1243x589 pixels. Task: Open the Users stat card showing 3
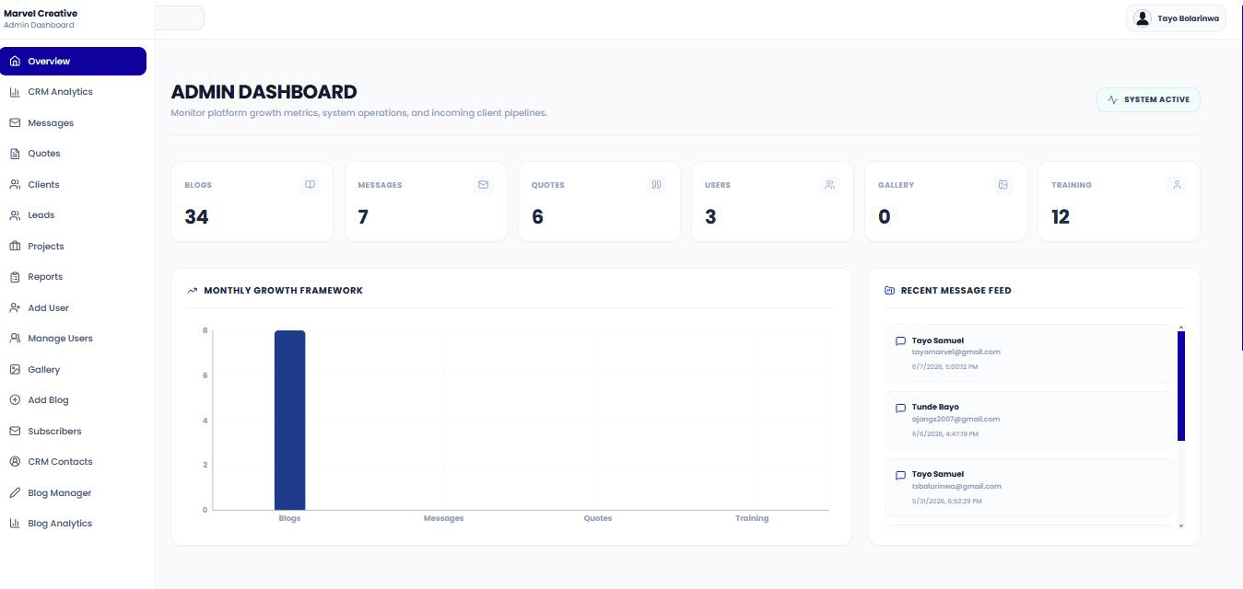point(772,202)
